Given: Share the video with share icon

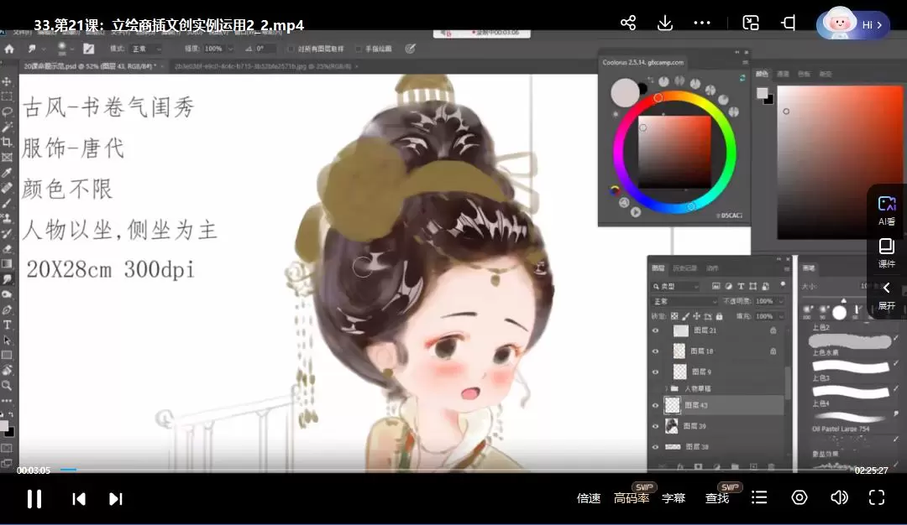Looking at the screenshot, I should 628,23.
